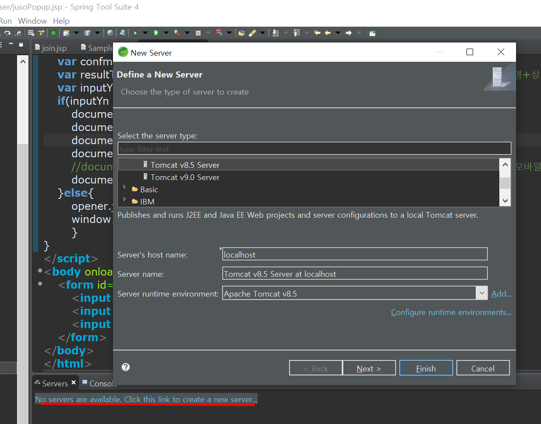Click the editor's scroll up arrow

tap(23, 62)
